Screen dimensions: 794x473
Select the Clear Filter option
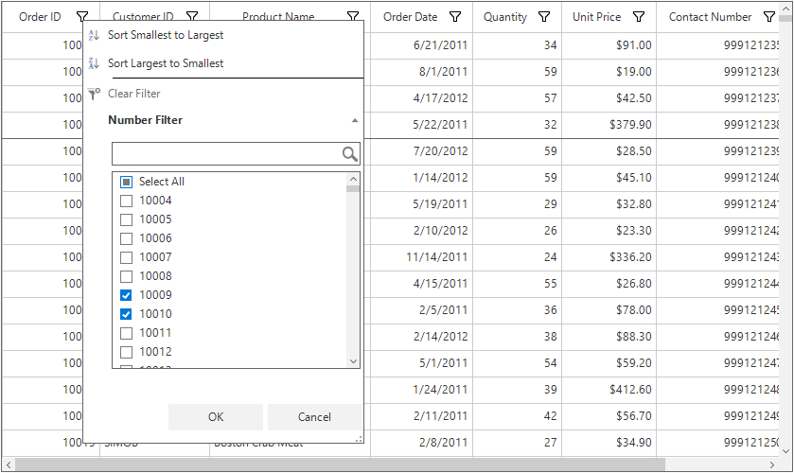pos(133,94)
